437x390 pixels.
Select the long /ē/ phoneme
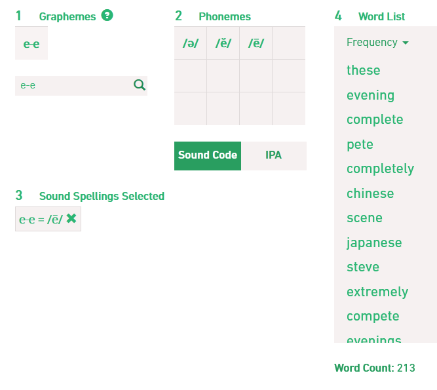[x=256, y=43]
